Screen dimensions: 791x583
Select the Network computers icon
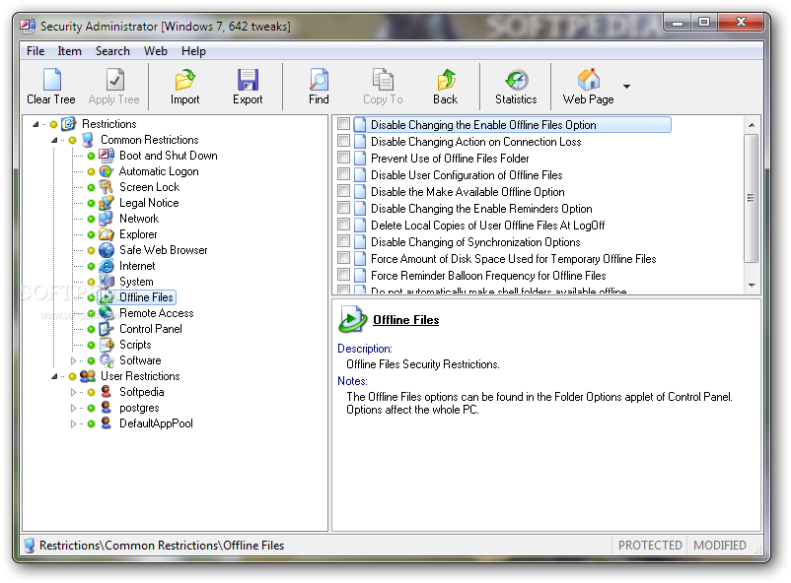coord(107,219)
